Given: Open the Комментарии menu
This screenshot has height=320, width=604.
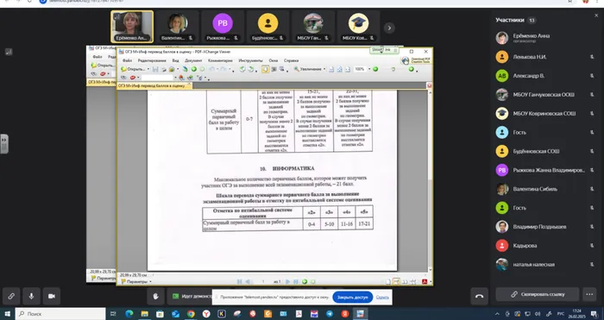Looking at the screenshot, I should point(220,61).
